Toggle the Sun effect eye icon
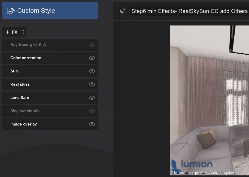Screen dimensions: 249x177 click(92, 71)
